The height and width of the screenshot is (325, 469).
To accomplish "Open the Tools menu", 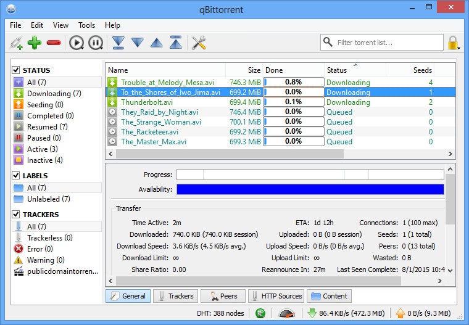I will (86, 25).
